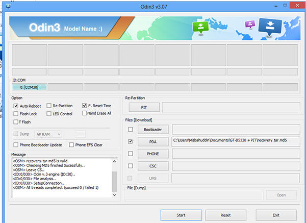The height and width of the screenshot is (223, 306).
Task: Click the PDA file path field
Action: (x=234, y=141)
